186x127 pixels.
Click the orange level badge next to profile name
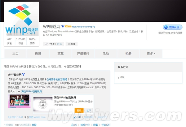68,26
